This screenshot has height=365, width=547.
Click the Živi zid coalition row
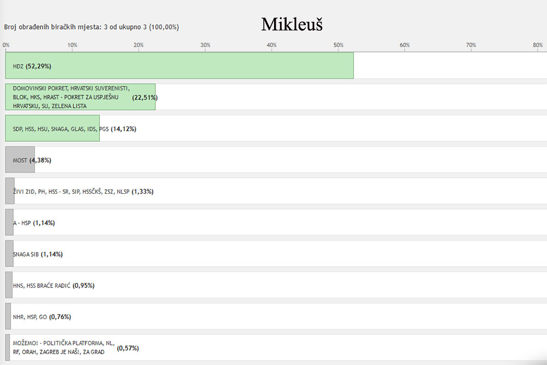coord(276,191)
